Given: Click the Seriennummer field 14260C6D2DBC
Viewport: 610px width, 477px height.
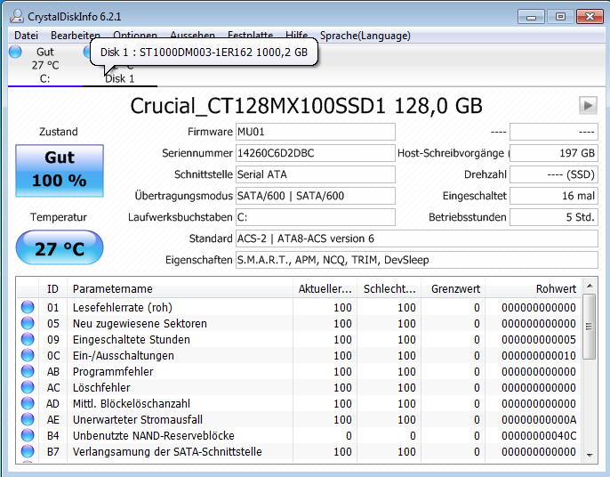Looking at the screenshot, I should (x=316, y=153).
